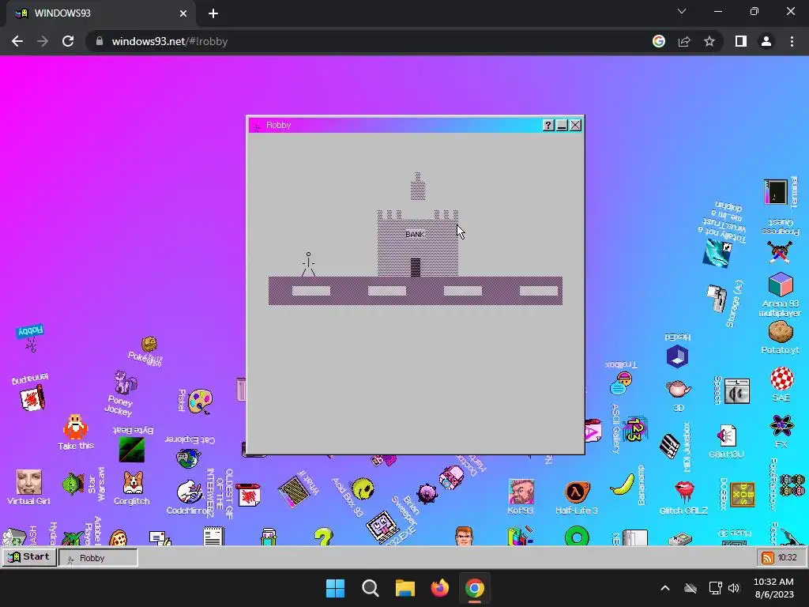Open the Chrome profile menu

[x=766, y=41]
